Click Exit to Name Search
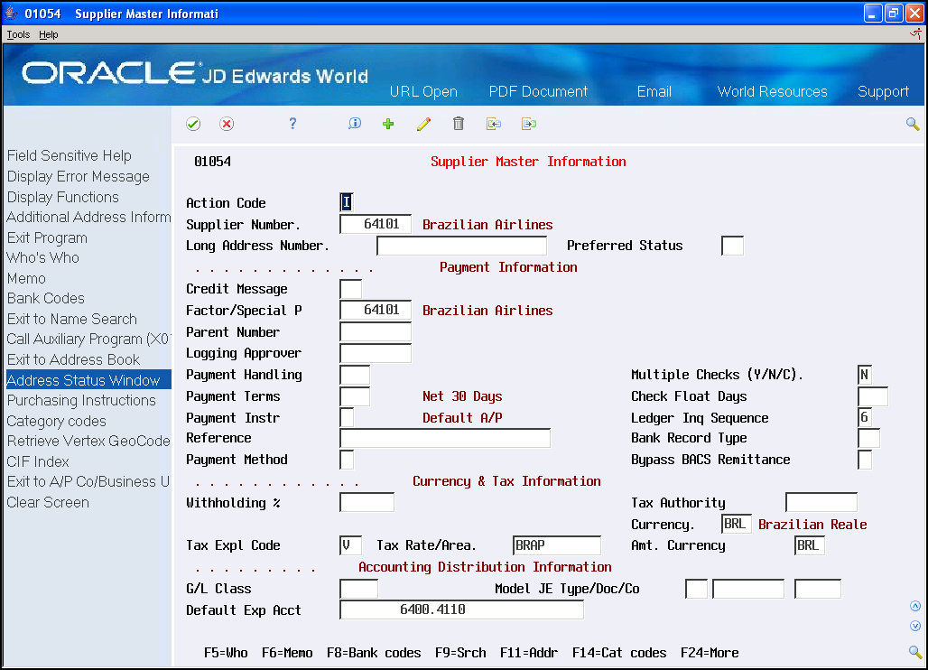The height and width of the screenshot is (670, 928). point(71,319)
